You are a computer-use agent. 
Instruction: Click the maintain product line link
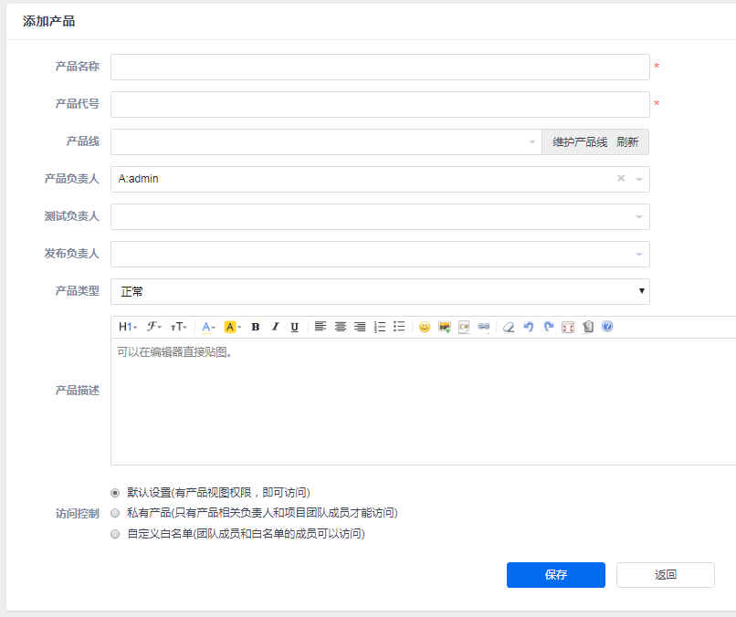[579, 142]
